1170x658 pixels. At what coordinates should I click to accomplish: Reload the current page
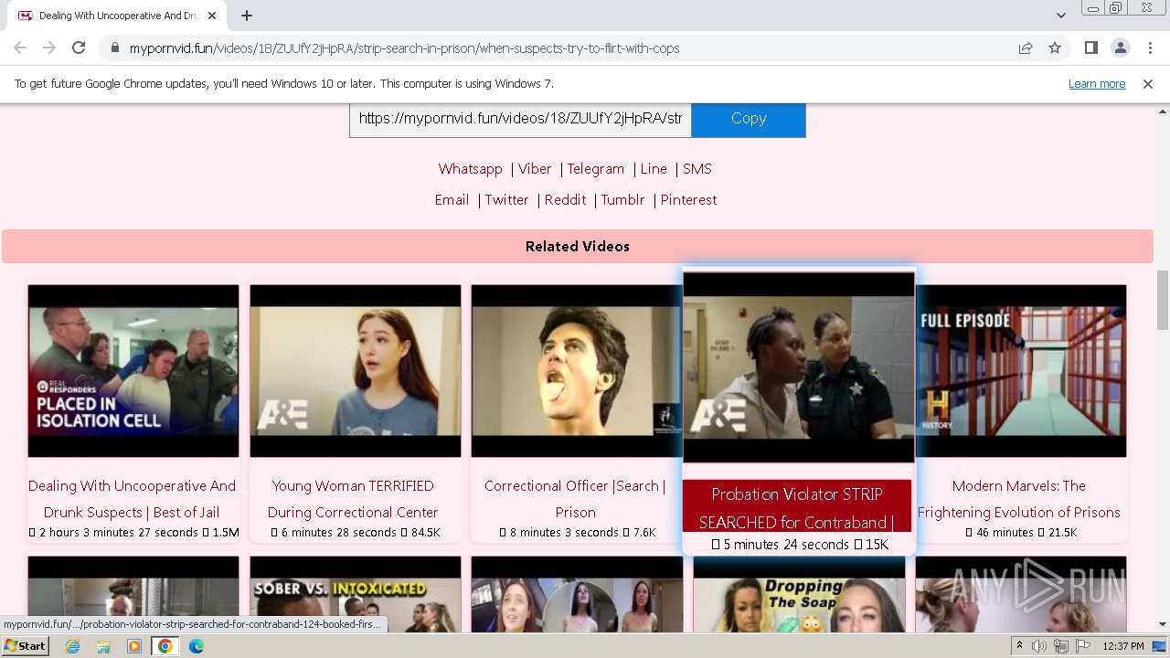(79, 48)
